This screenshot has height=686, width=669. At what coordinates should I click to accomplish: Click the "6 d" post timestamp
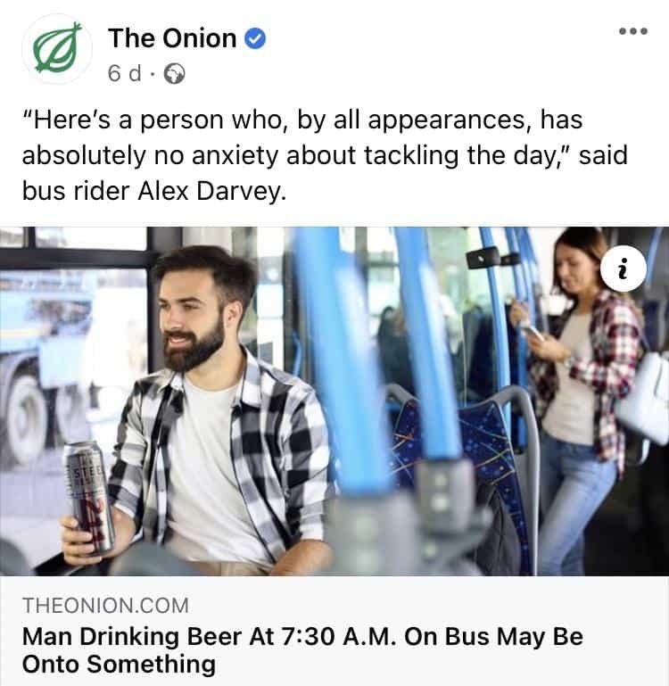point(124,75)
